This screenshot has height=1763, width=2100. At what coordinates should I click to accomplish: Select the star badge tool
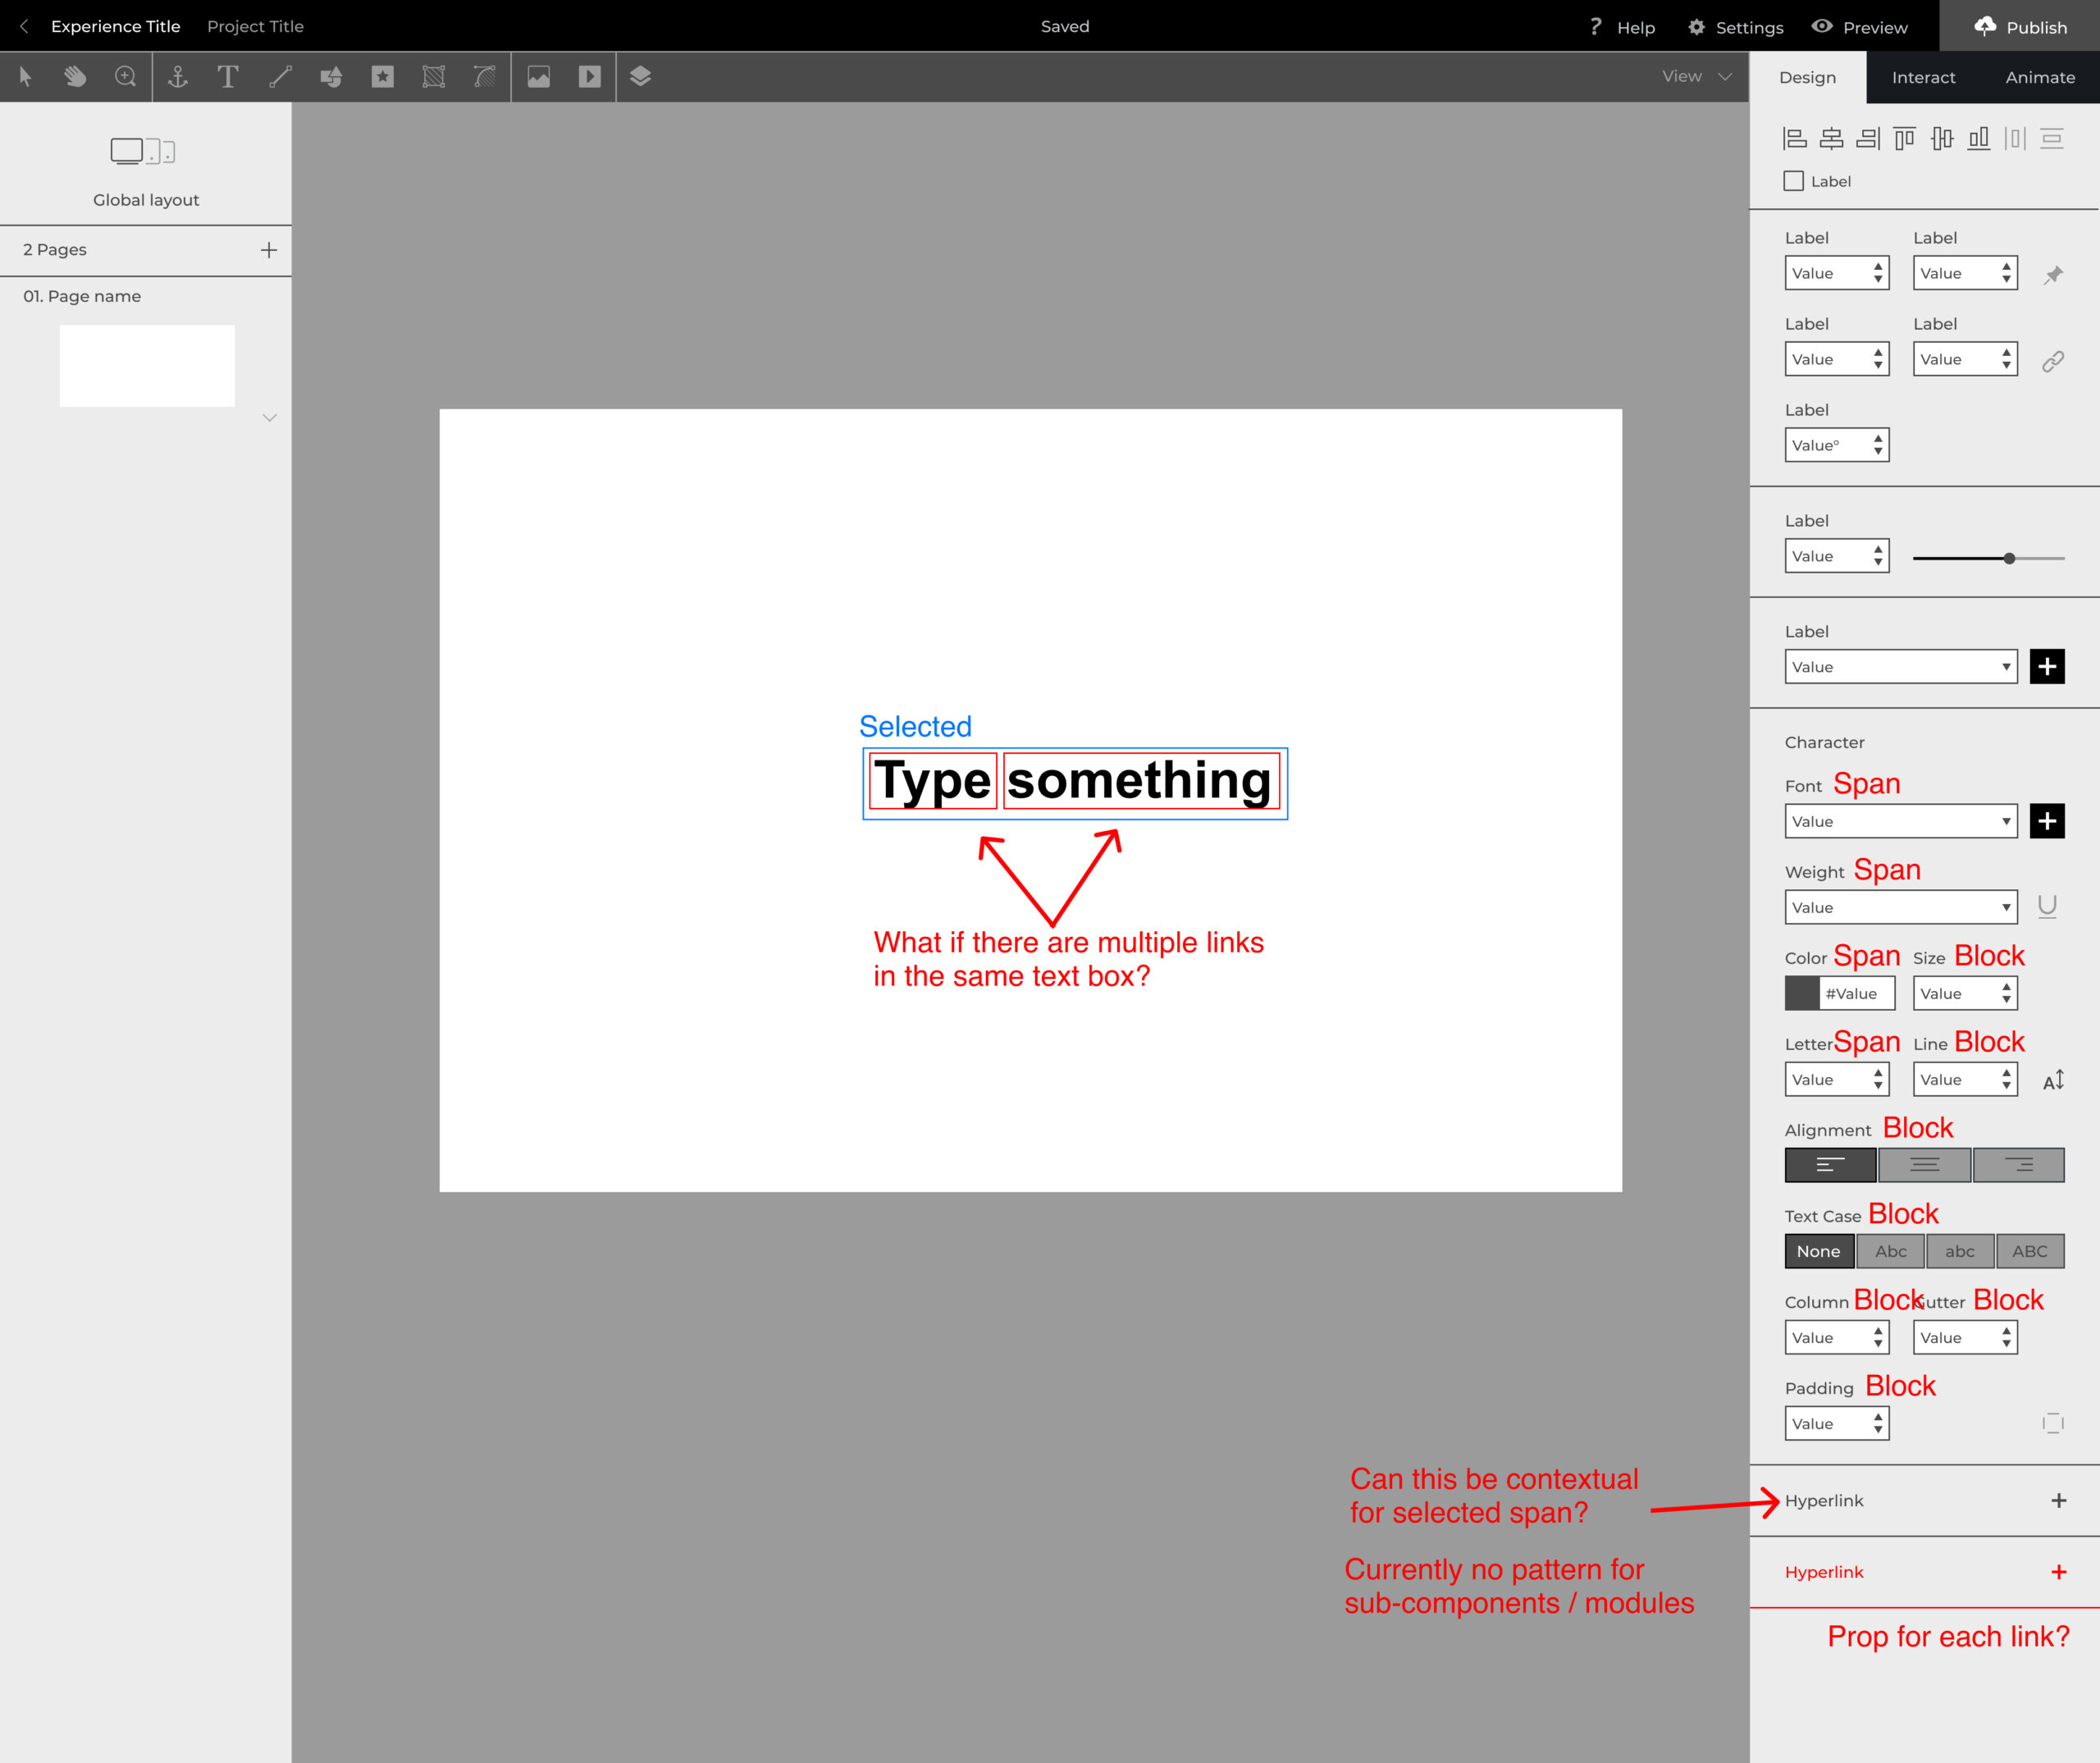(x=382, y=76)
